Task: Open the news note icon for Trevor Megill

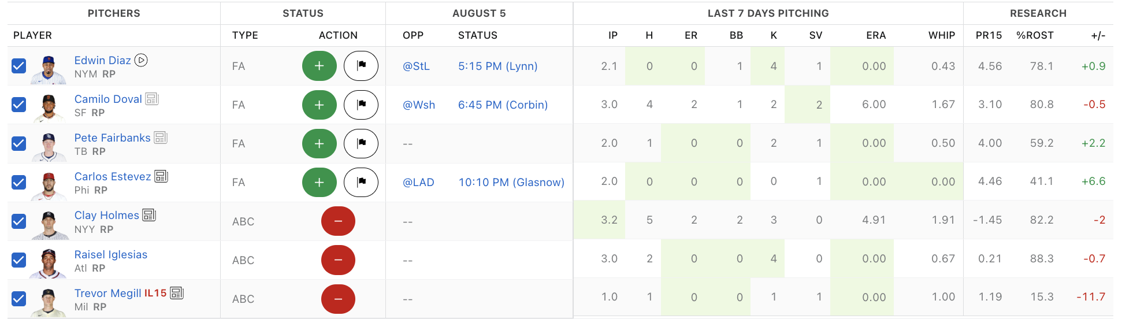Action: click(177, 293)
